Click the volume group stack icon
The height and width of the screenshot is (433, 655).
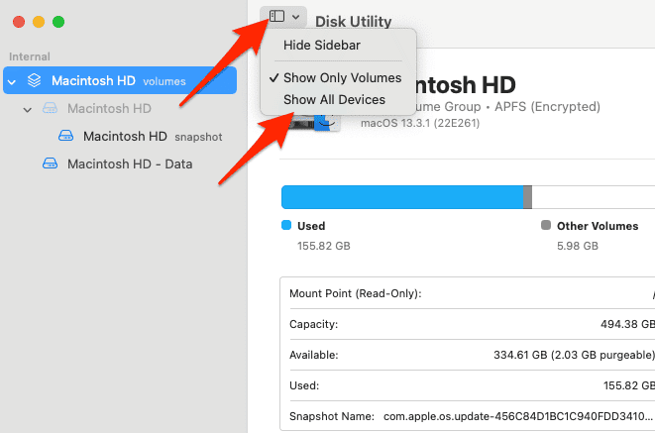35,80
